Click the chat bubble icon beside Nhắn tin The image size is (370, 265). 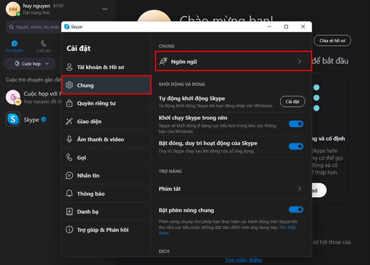pyautogui.click(x=69, y=175)
